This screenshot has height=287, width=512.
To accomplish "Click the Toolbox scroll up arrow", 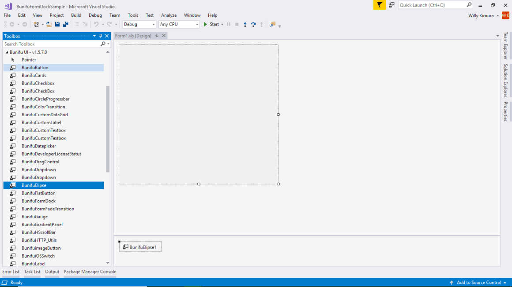I will coord(108,52).
